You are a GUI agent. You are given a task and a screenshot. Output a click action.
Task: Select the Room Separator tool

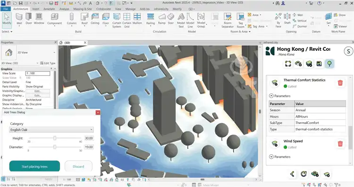[228, 20]
